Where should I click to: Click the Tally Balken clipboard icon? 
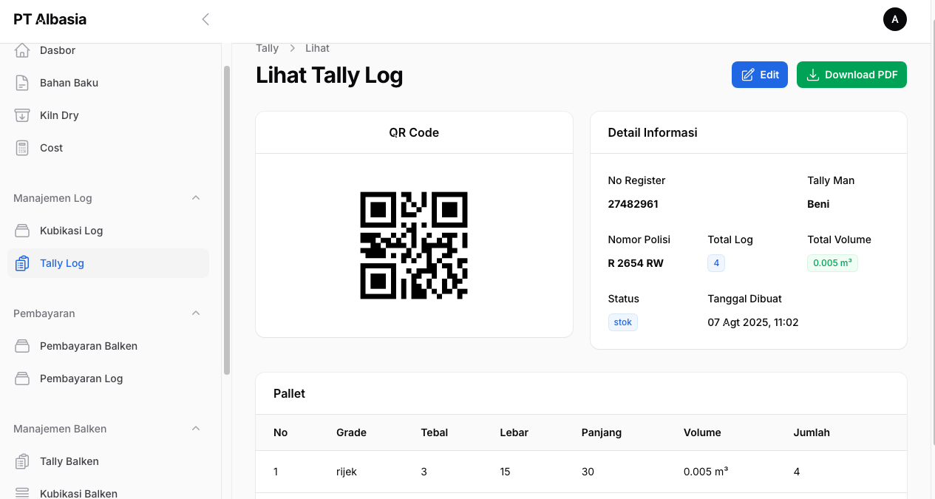pyautogui.click(x=22, y=461)
